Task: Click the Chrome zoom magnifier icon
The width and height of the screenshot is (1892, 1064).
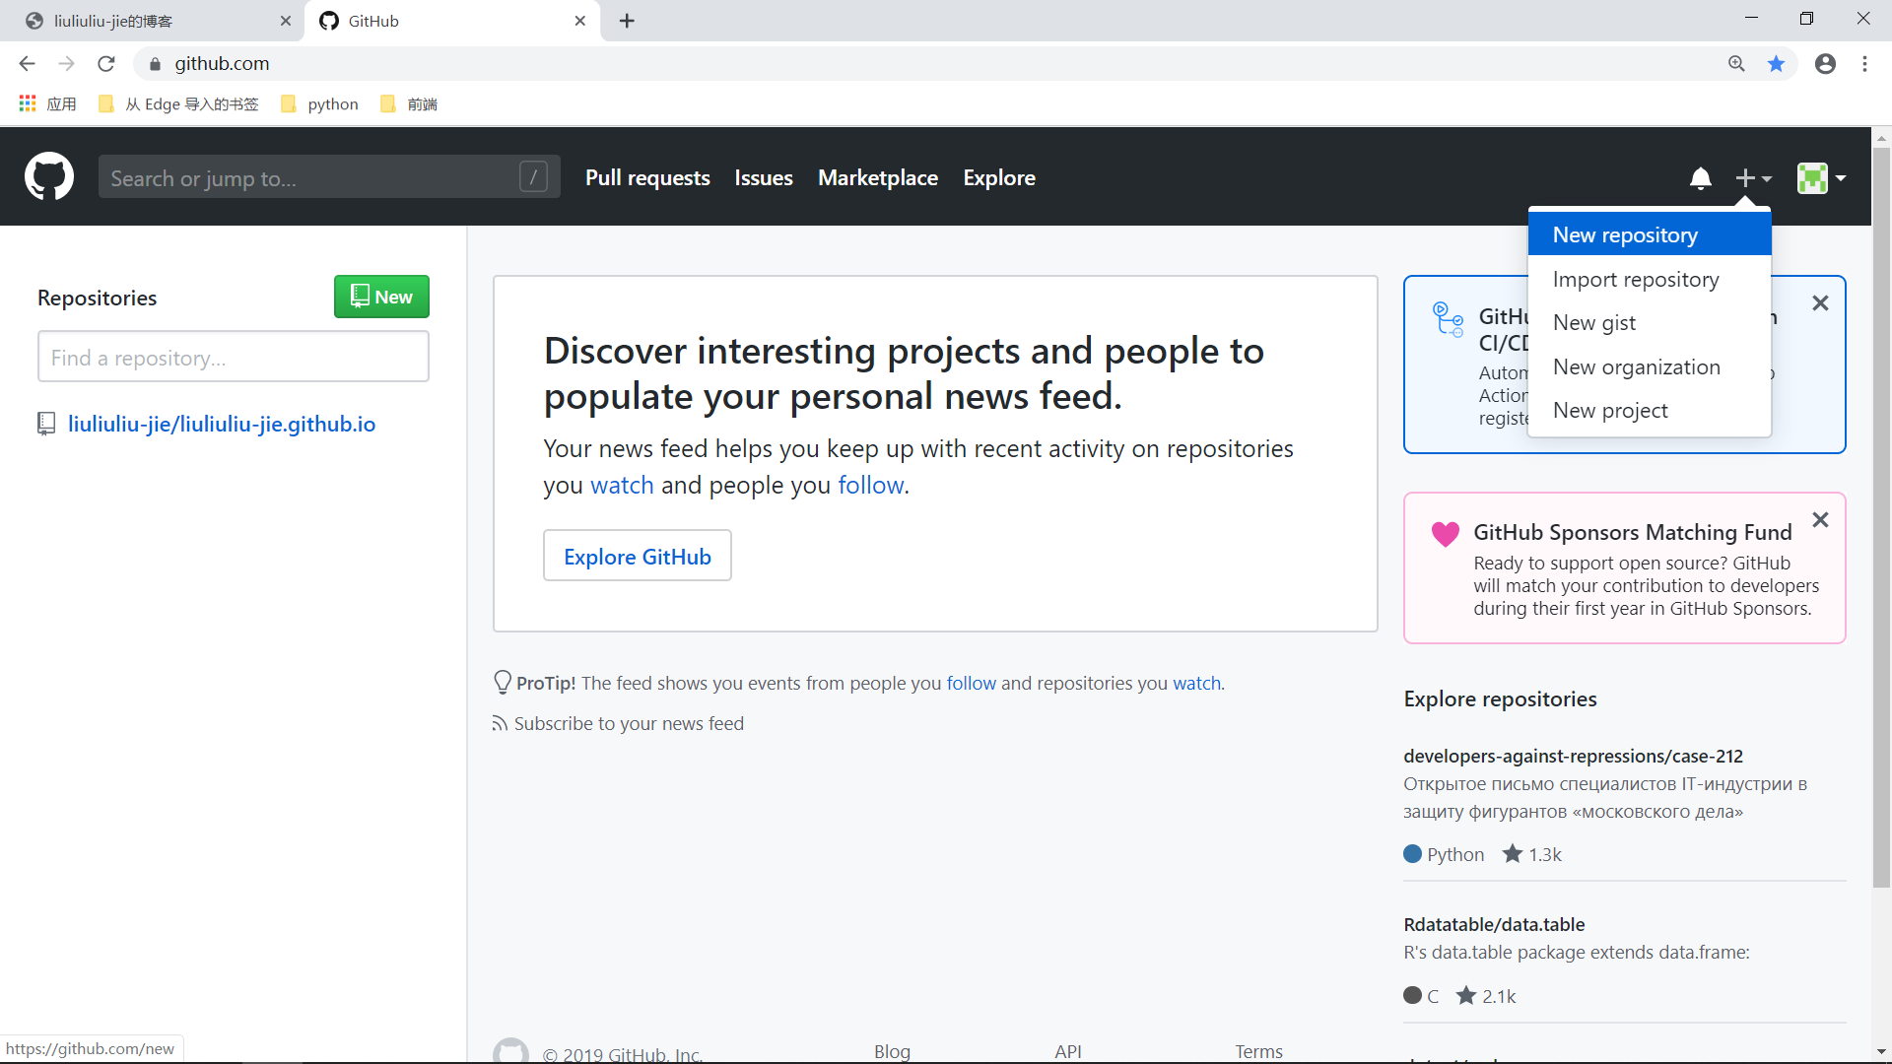Action: [1736, 64]
